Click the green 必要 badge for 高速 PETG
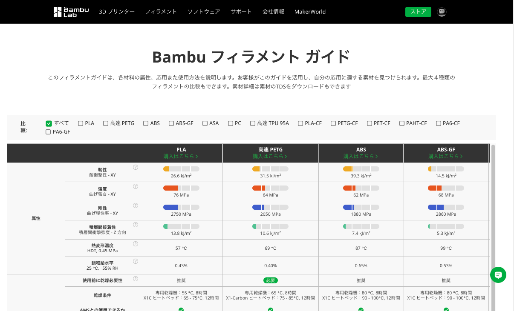This screenshot has height=311, width=514. point(270,280)
